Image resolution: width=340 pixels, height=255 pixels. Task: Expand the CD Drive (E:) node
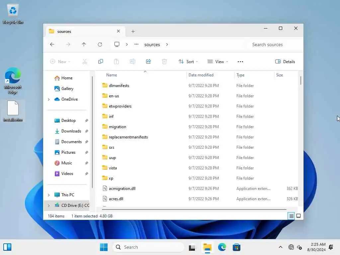pos(49,206)
